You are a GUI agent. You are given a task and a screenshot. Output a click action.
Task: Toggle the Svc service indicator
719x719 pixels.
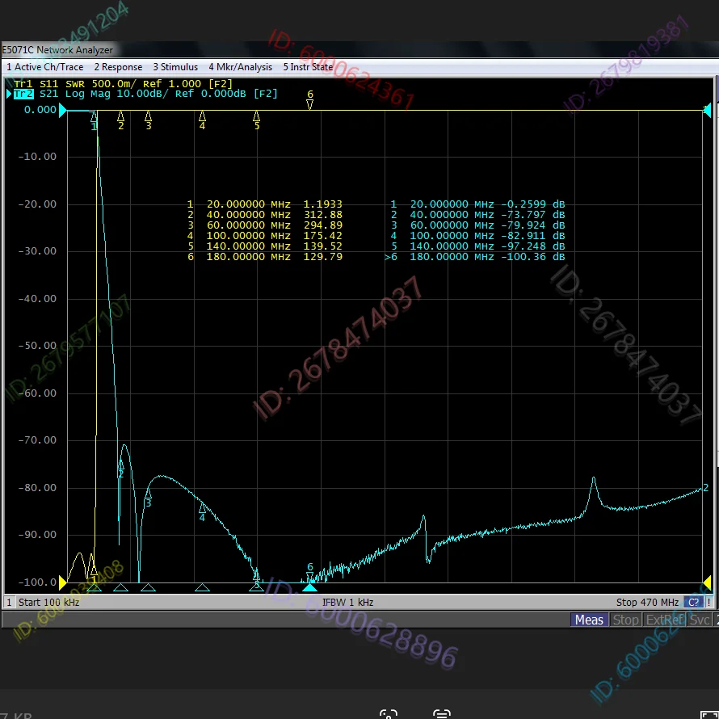pos(698,620)
